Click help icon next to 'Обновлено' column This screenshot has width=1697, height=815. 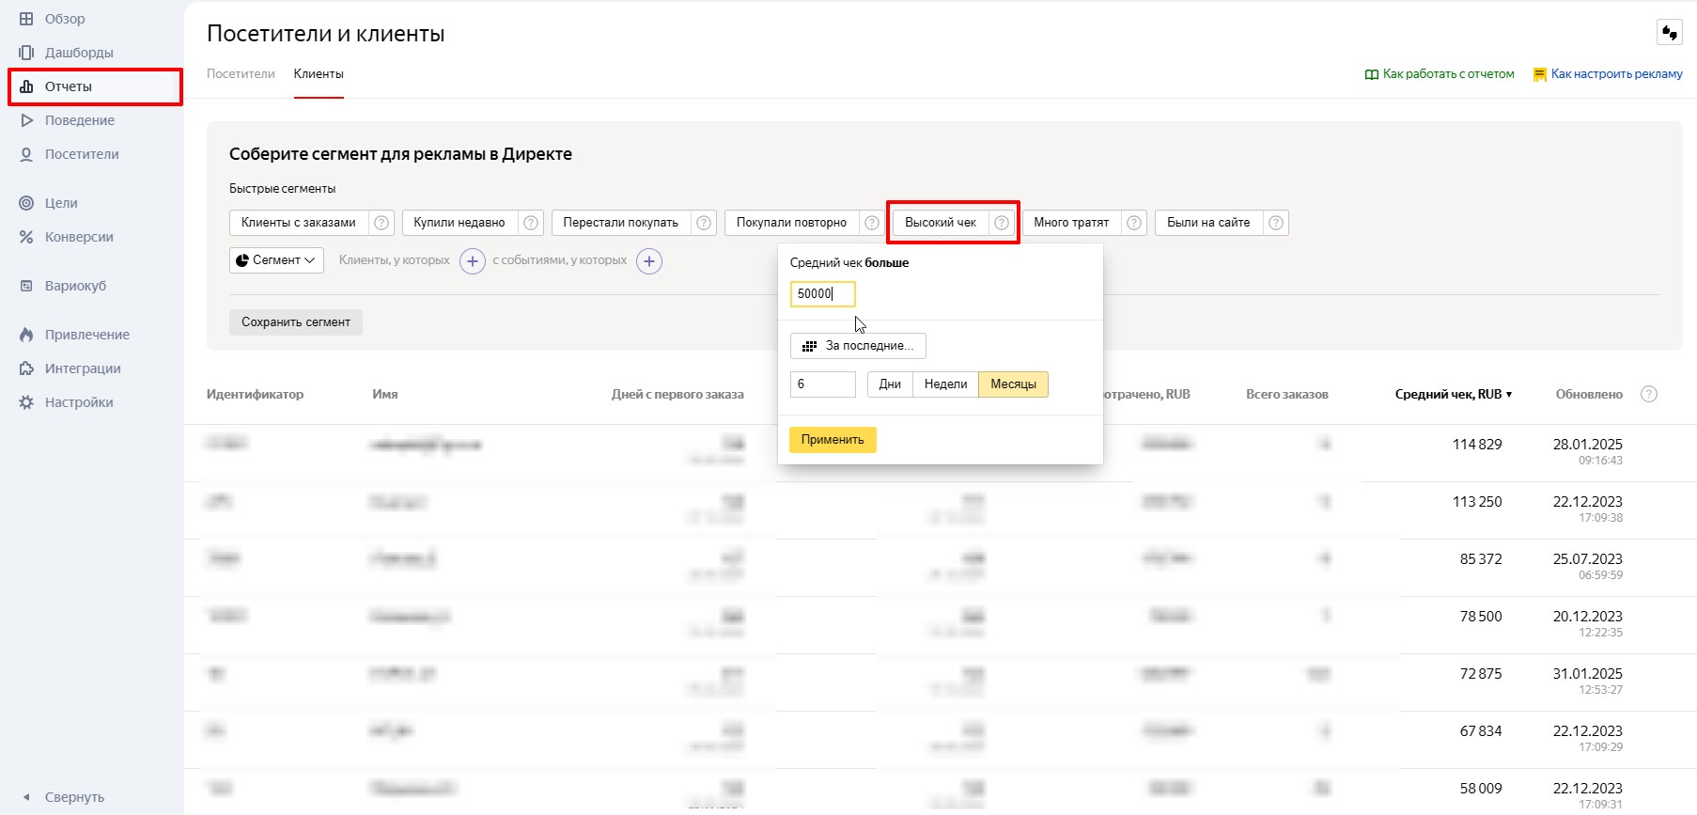1648,395
